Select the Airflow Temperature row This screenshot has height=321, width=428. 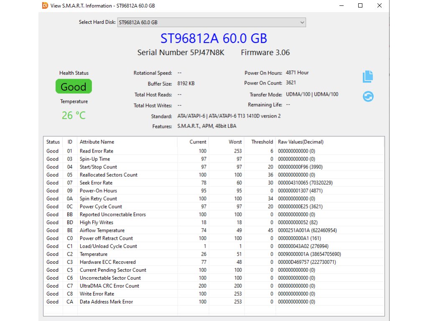[214, 230]
